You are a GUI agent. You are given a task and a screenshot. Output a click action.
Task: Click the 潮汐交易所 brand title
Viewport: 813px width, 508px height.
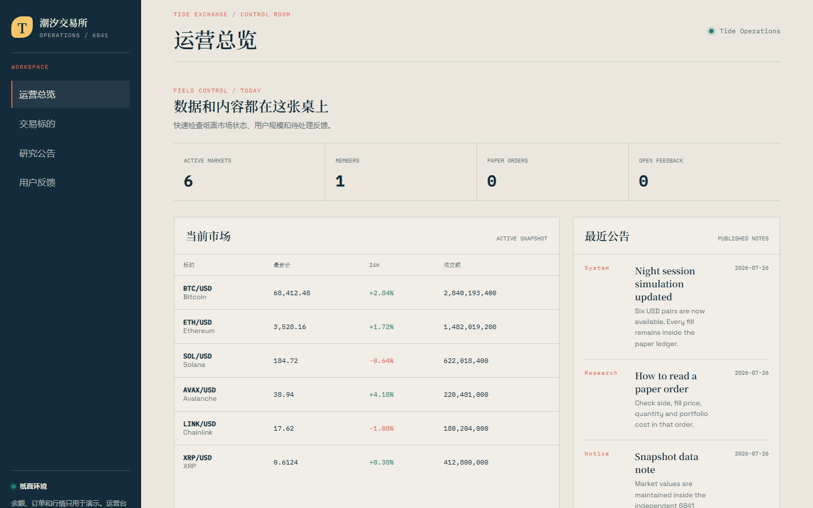(x=63, y=23)
